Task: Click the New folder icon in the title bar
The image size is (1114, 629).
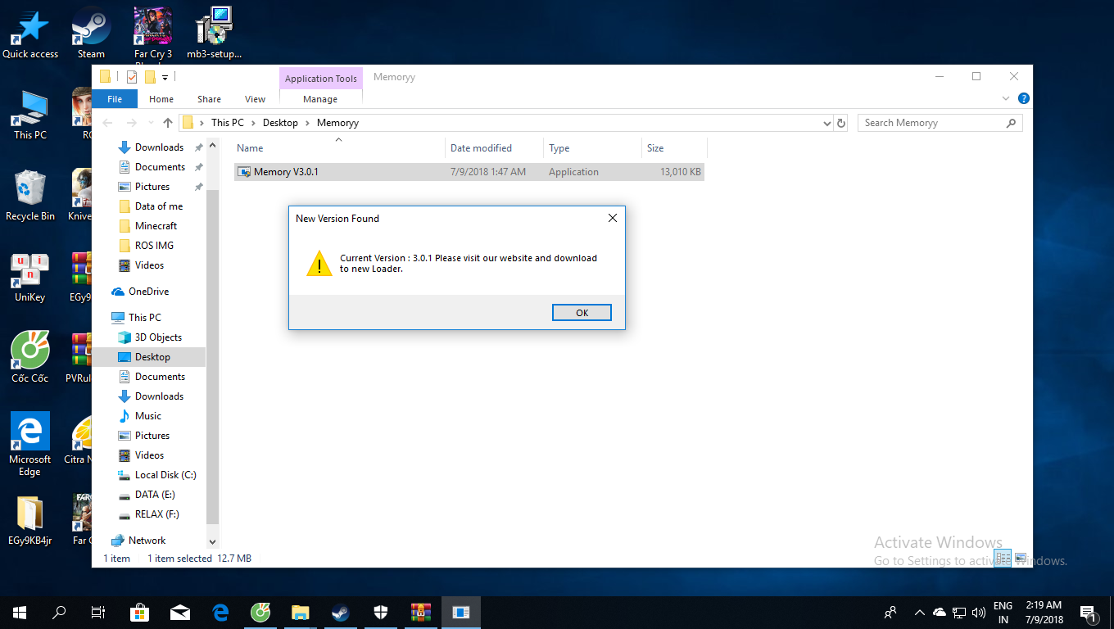Action: point(150,77)
